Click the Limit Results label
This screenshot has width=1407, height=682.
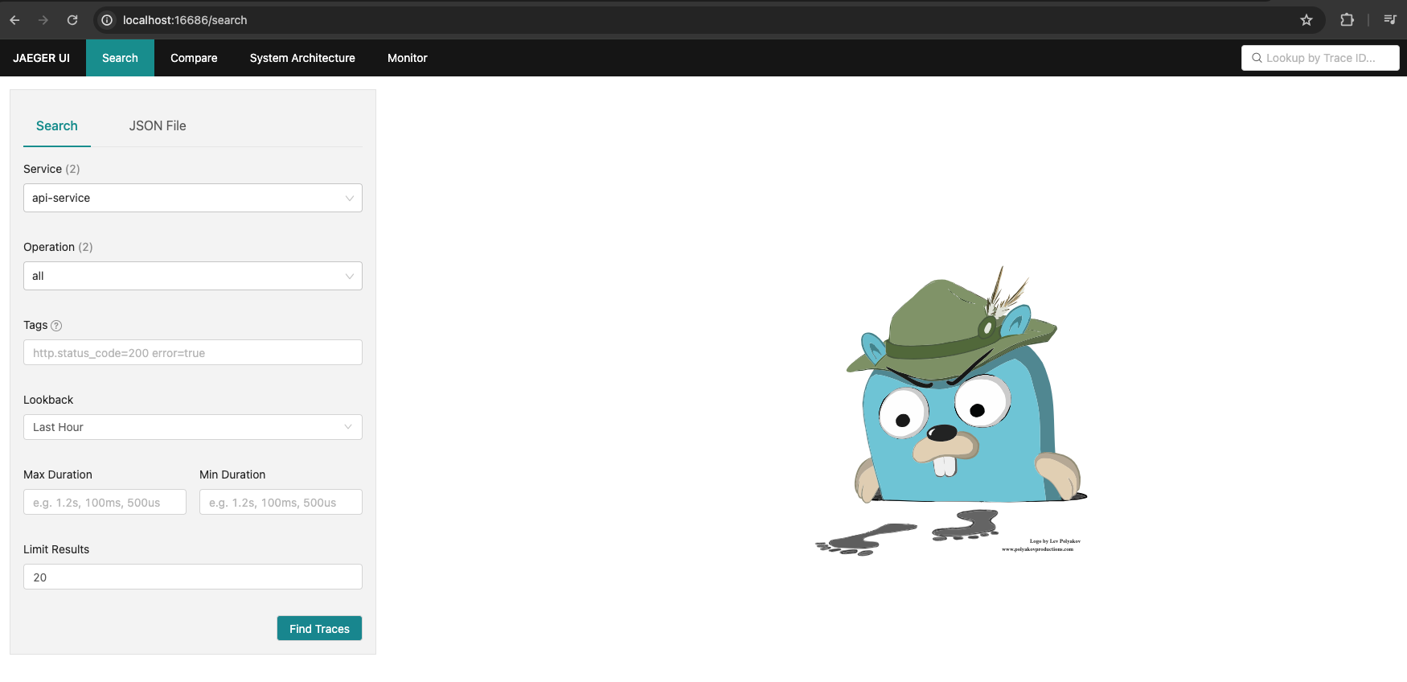(x=56, y=549)
